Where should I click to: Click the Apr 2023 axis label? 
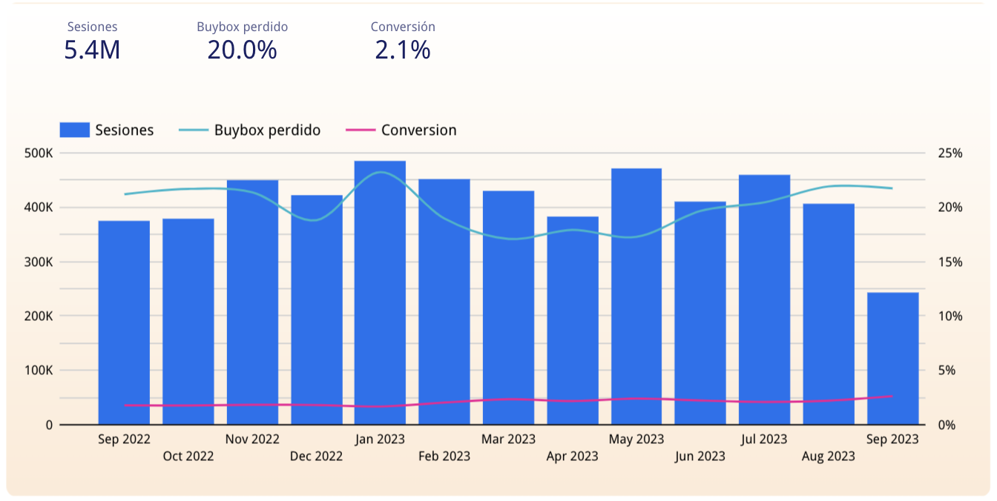[x=573, y=456]
